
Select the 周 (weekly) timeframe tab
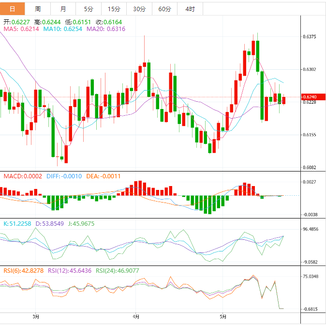coord(38,9)
